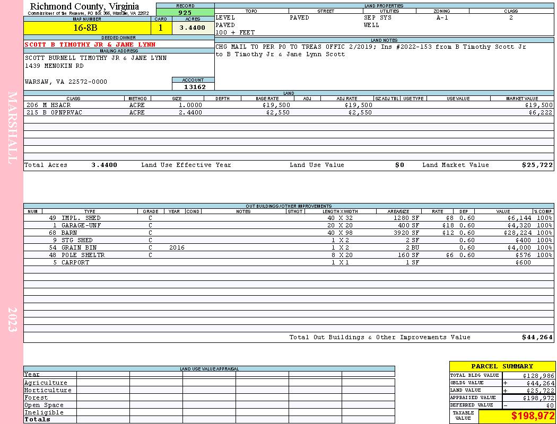Select the GRAIN BIN 2016 row
The height and width of the screenshot is (424, 557).
tap(289, 248)
